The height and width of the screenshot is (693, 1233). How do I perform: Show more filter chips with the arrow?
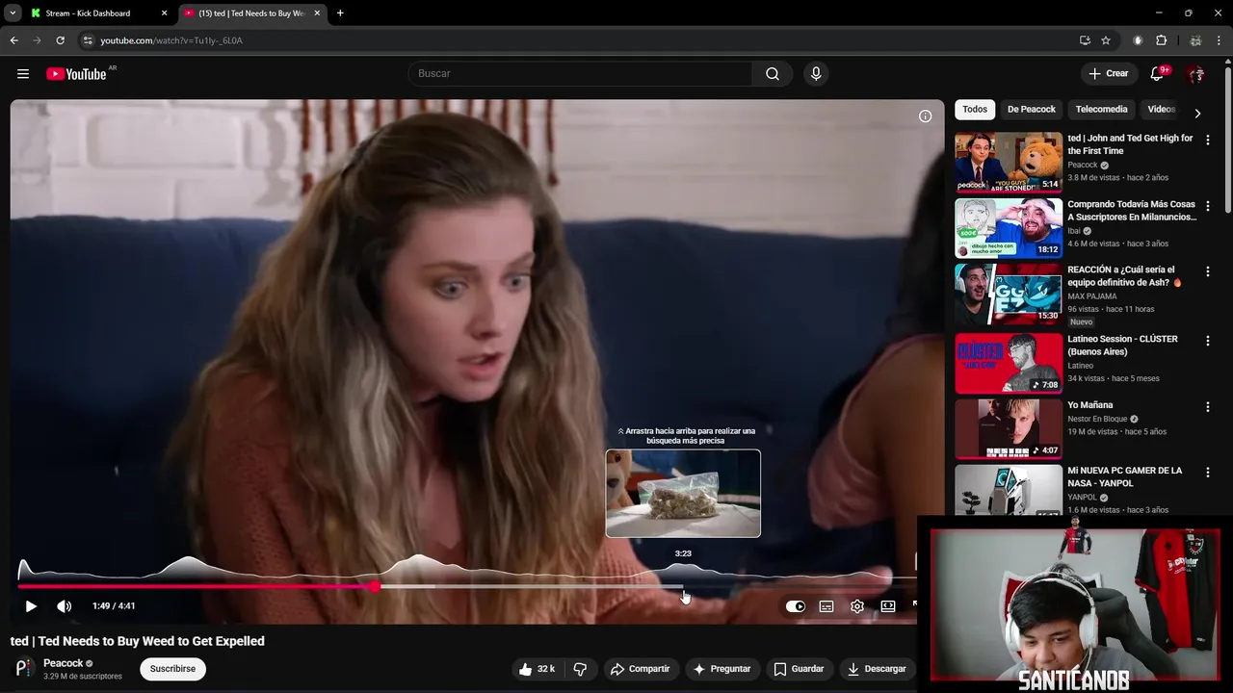tap(1197, 113)
